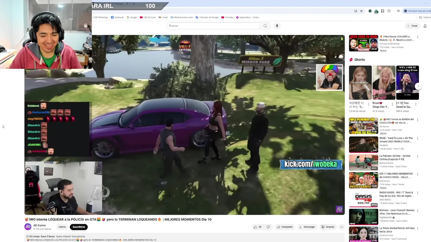
Task: Bookmark this page with star icon
Action: coord(361,11)
